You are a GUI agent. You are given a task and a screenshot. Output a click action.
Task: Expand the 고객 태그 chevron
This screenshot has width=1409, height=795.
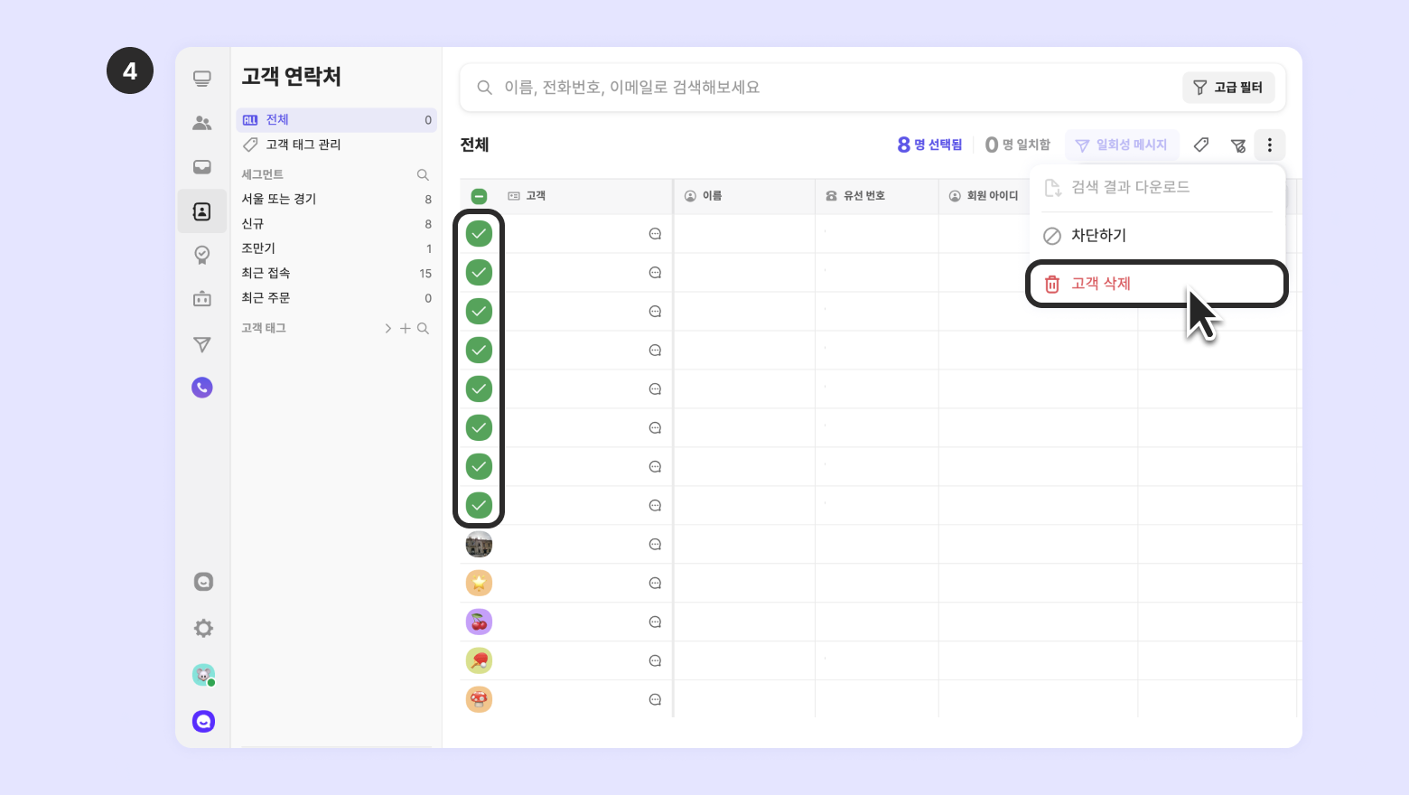click(388, 329)
